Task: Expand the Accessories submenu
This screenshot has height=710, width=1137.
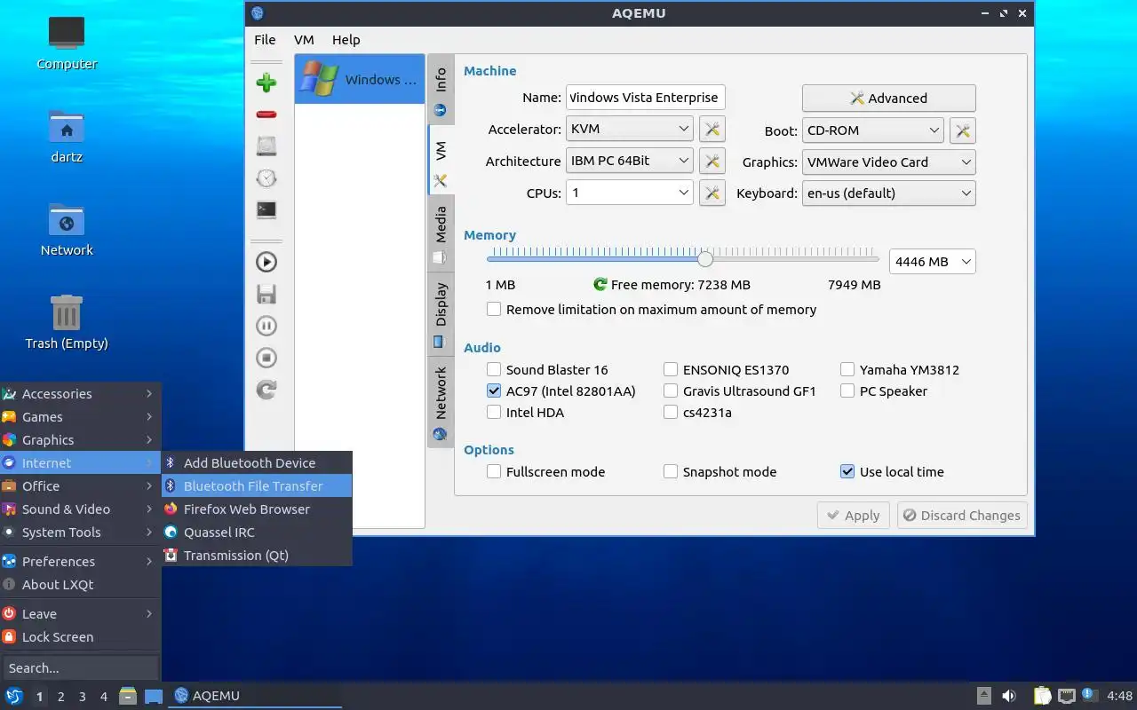Action: point(80,394)
